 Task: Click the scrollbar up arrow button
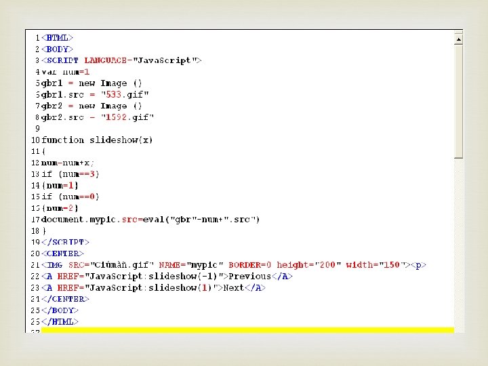point(458,39)
